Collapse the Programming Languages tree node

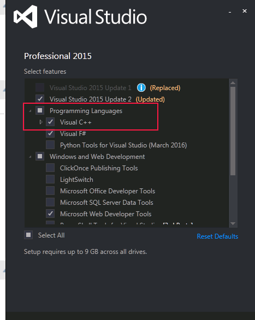click(30, 111)
